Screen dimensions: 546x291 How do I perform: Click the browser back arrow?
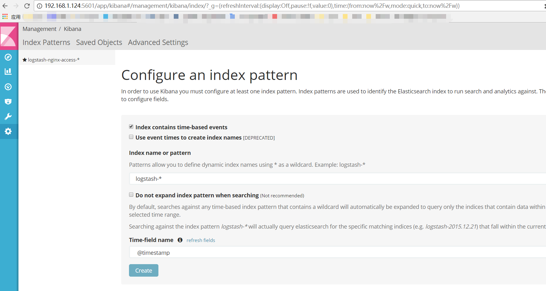(5, 6)
